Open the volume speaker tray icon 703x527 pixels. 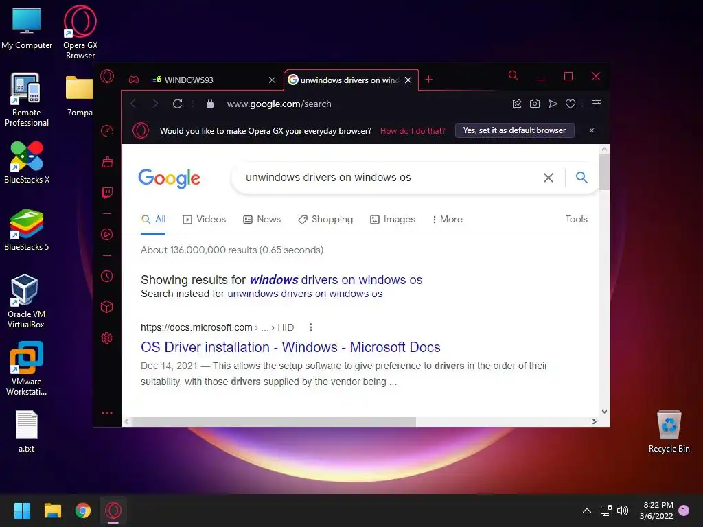tap(623, 510)
